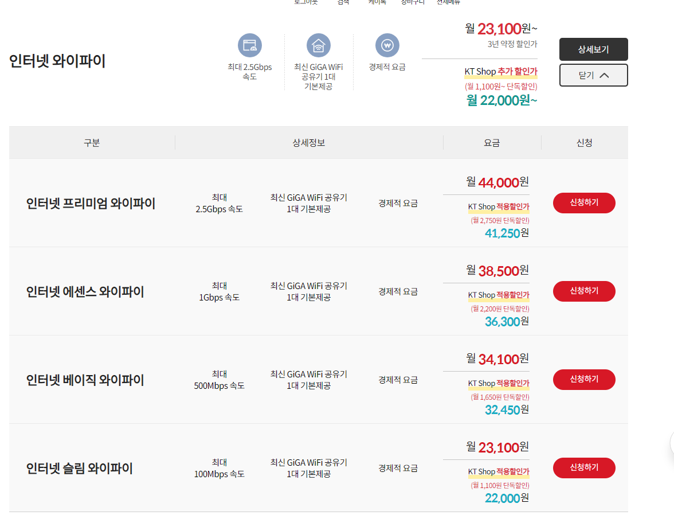The image size is (674, 515).
Task: Collapse the plan list with 닫기
Action: (593, 75)
